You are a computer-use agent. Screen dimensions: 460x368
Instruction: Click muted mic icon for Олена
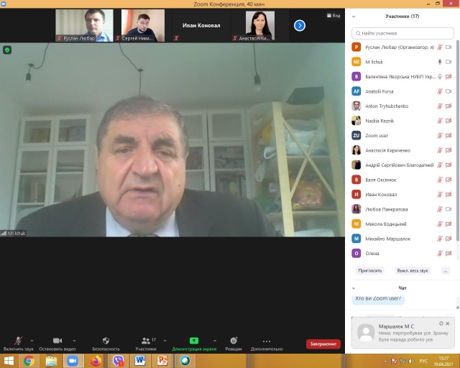[x=439, y=253]
